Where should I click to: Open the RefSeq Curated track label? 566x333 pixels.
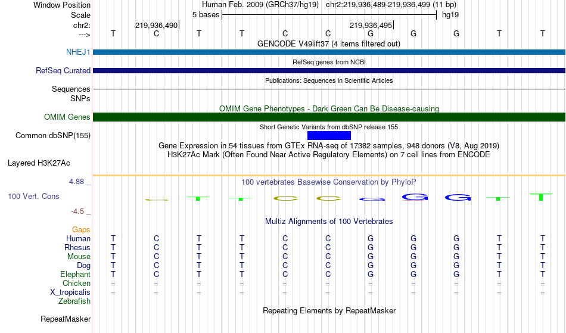coord(63,70)
